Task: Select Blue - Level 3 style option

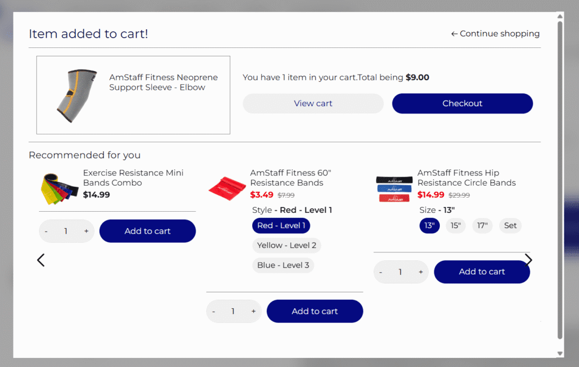Action: pyautogui.click(x=283, y=265)
